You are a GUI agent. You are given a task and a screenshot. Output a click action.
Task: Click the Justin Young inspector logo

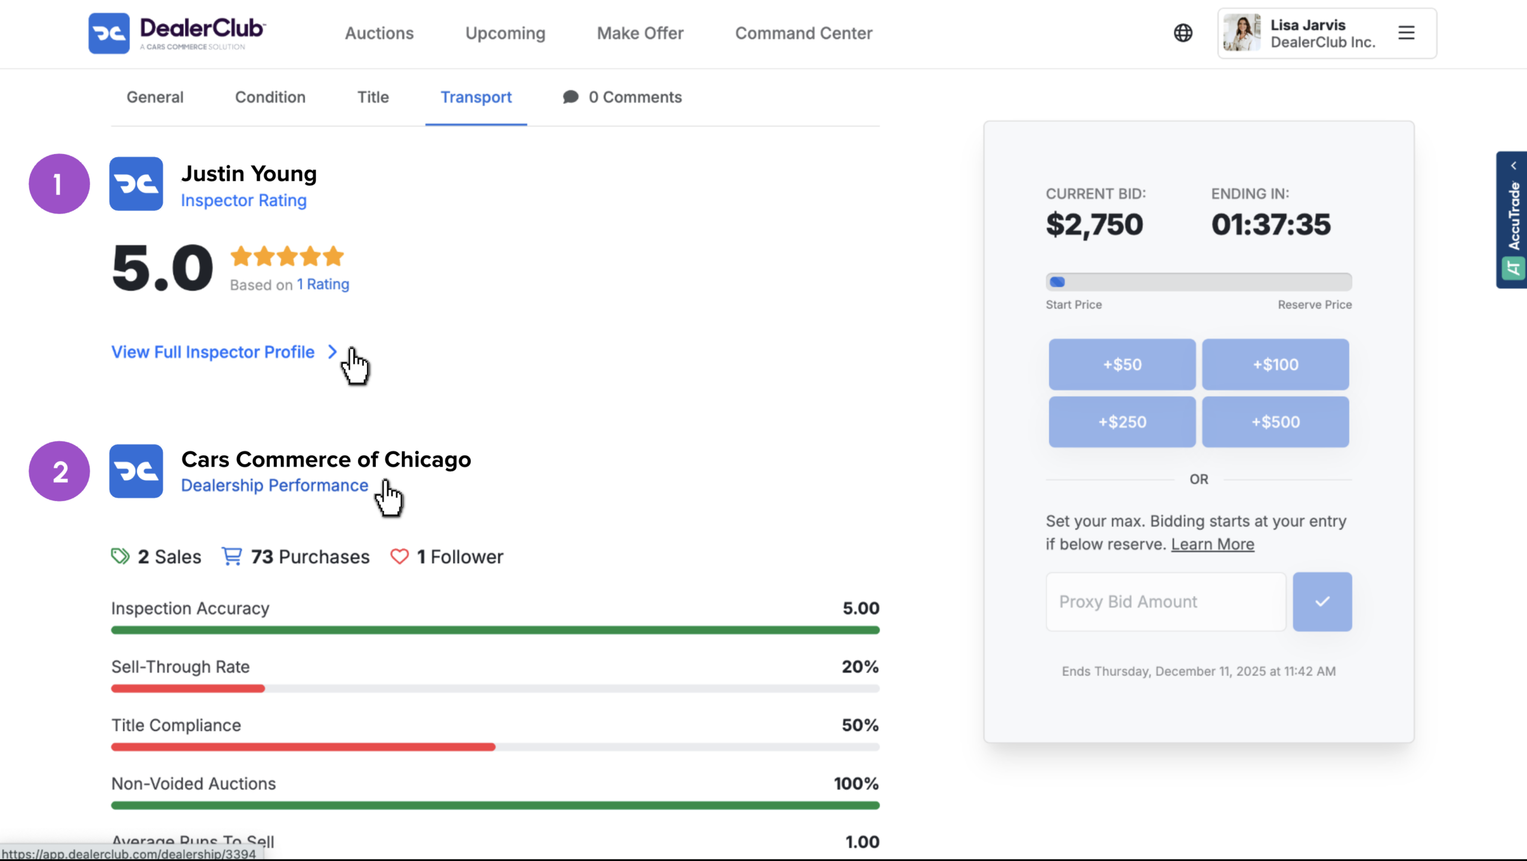pos(136,184)
